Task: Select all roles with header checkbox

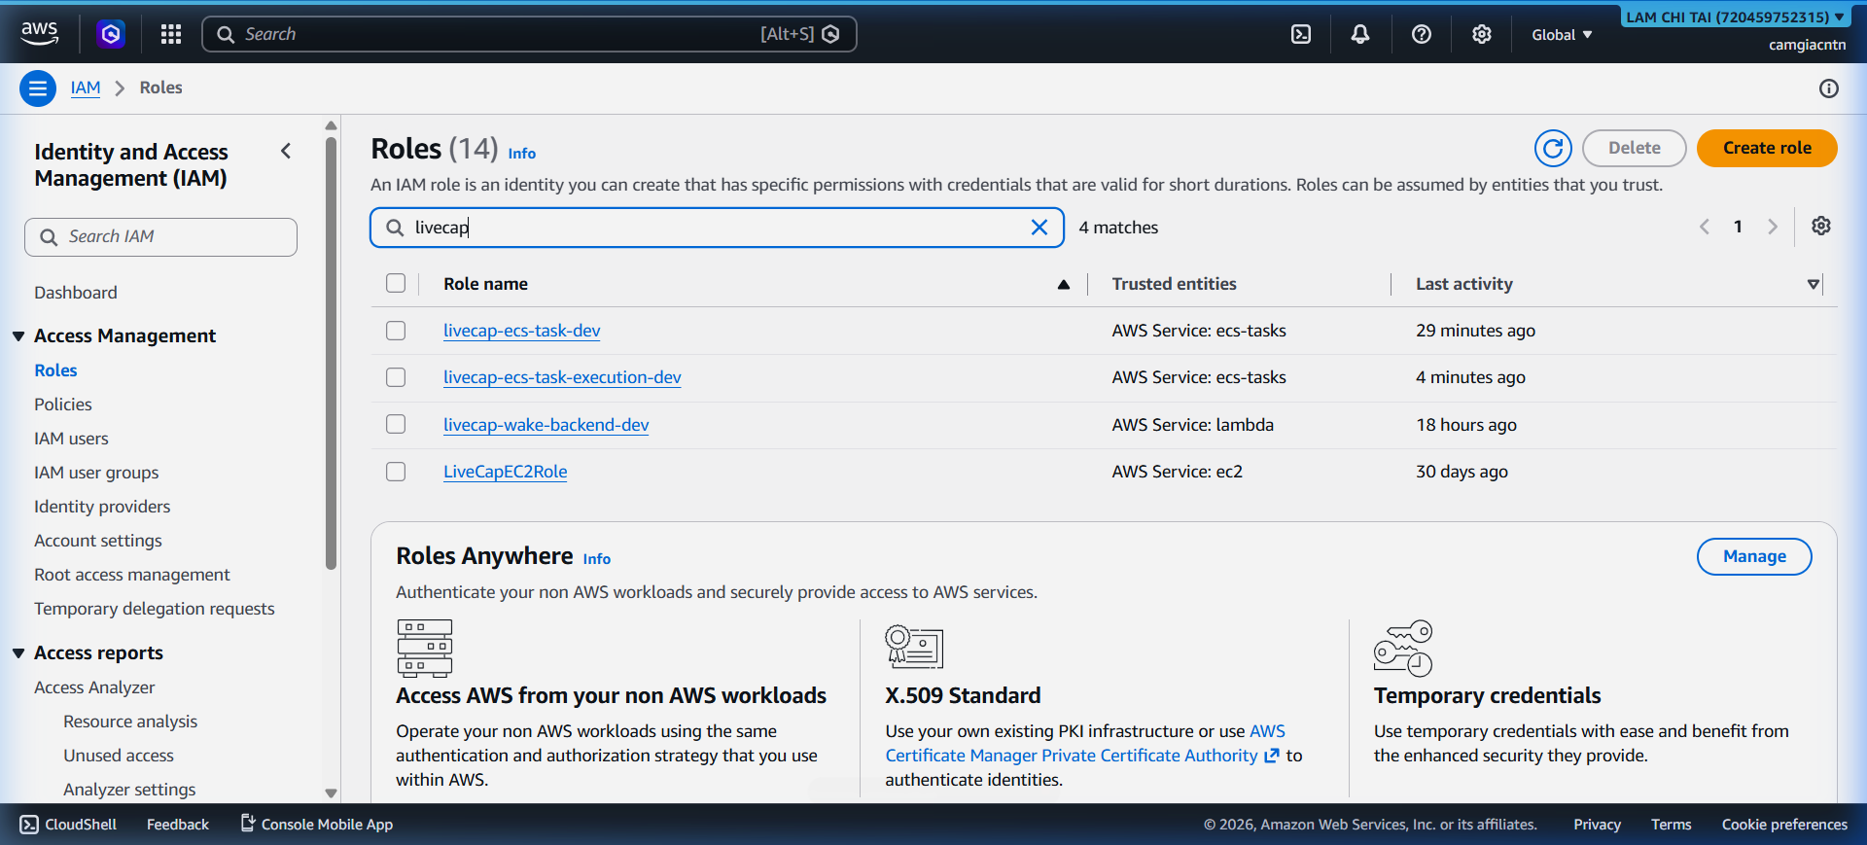Action: tap(396, 283)
